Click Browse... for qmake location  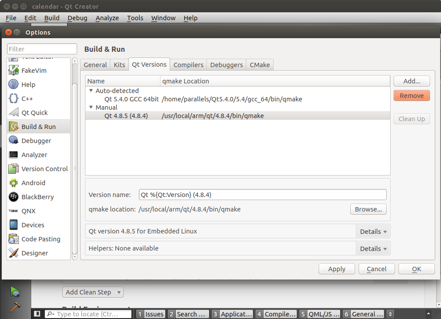point(368,209)
